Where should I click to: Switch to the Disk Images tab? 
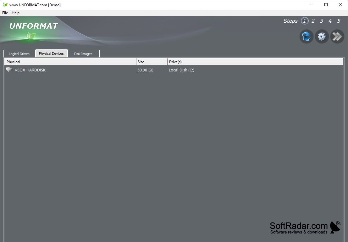[83, 54]
